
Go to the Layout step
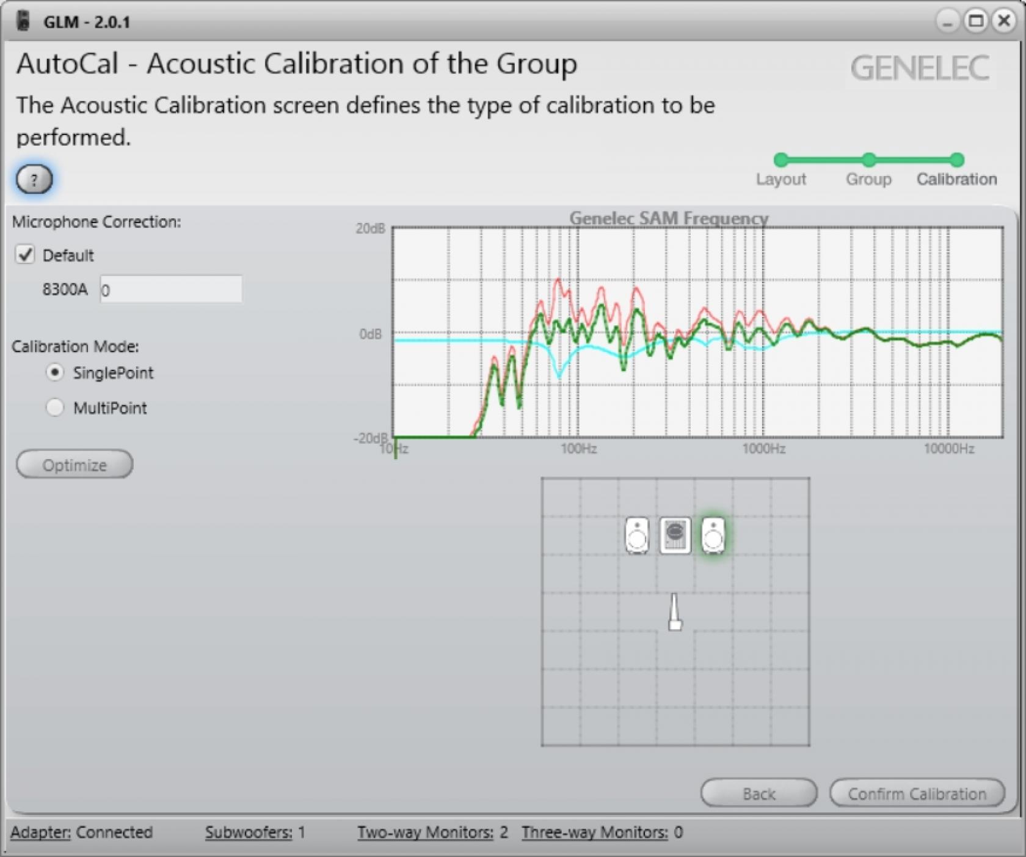point(780,161)
